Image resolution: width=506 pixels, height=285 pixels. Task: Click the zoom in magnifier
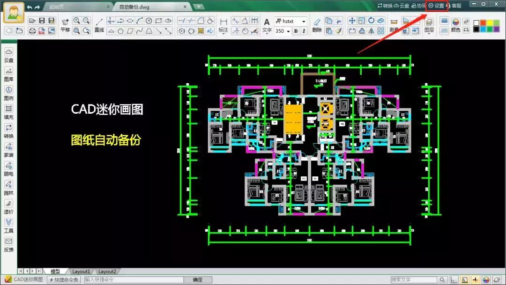pyautogui.click(x=76, y=21)
